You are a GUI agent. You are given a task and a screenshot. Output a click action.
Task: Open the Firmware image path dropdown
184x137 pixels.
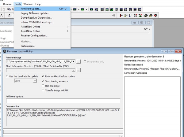(x=74, y=61)
